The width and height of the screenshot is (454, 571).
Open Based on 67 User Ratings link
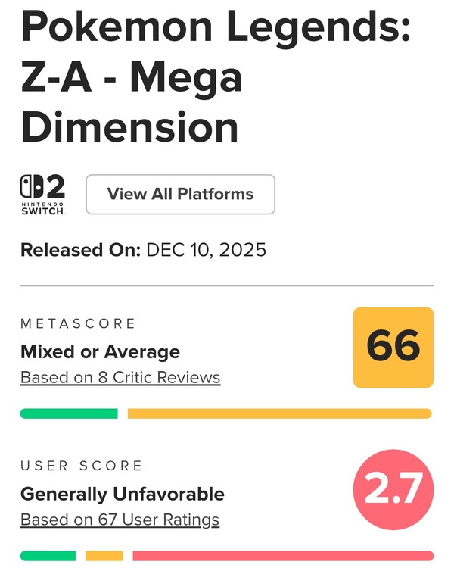click(120, 520)
